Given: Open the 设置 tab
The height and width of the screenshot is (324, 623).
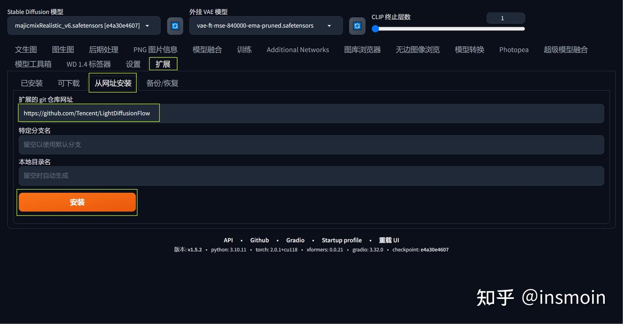Looking at the screenshot, I should click(133, 64).
